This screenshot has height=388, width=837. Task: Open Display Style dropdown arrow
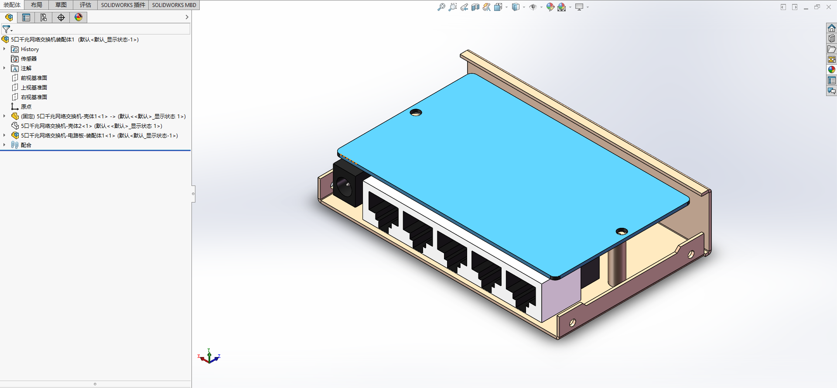pyautogui.click(x=524, y=7)
